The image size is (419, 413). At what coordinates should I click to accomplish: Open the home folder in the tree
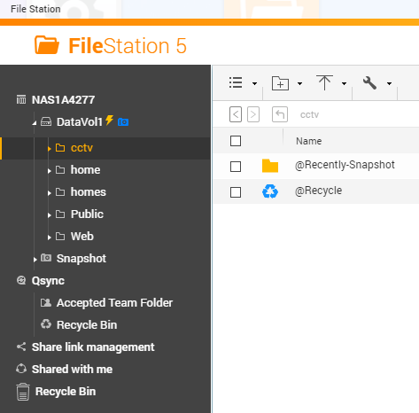point(85,170)
